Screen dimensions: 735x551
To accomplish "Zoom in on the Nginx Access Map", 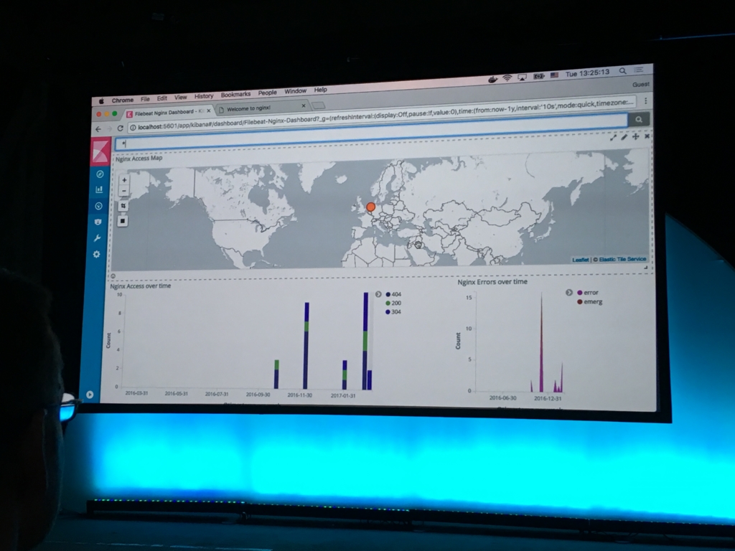I will [124, 180].
